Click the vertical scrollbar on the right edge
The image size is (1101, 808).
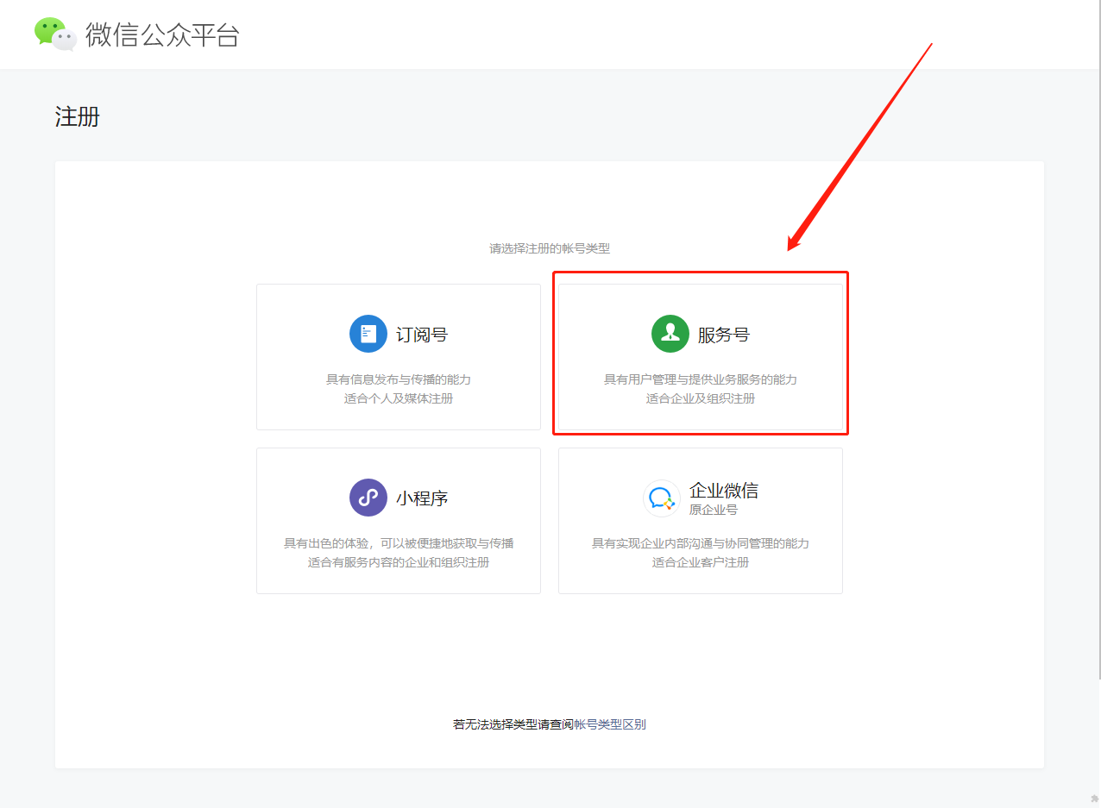1098,345
